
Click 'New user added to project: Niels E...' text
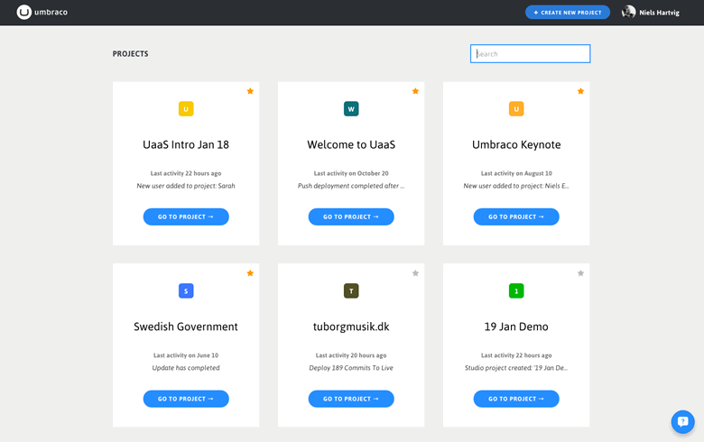point(516,186)
